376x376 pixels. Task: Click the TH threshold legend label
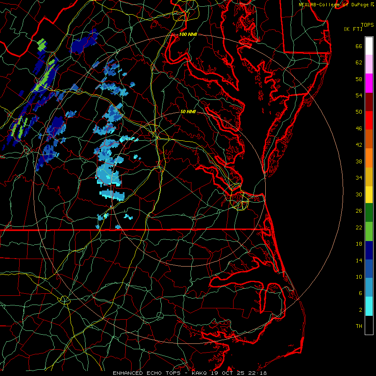tap(359, 326)
